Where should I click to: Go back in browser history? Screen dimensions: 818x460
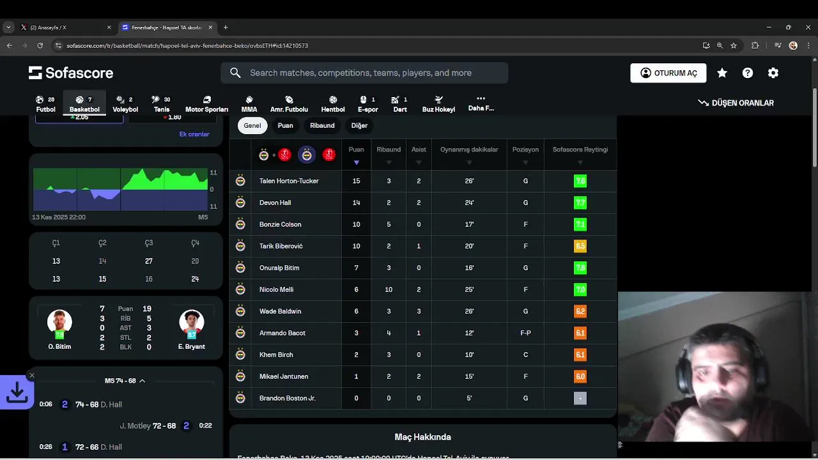(x=9, y=45)
